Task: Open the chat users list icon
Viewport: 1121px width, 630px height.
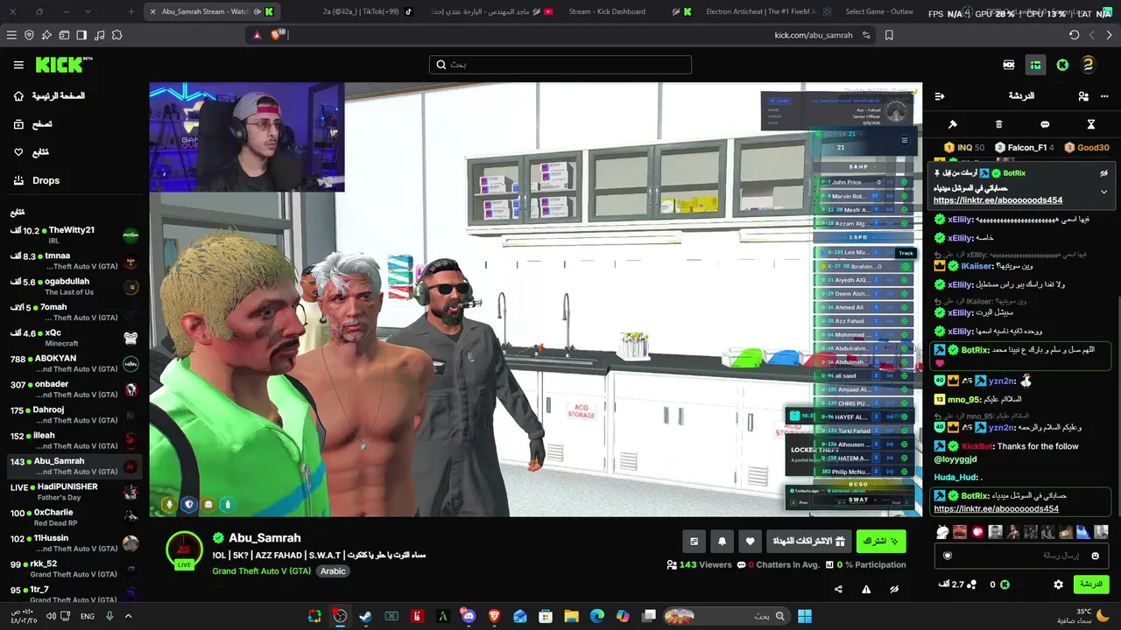Action: (x=1083, y=96)
